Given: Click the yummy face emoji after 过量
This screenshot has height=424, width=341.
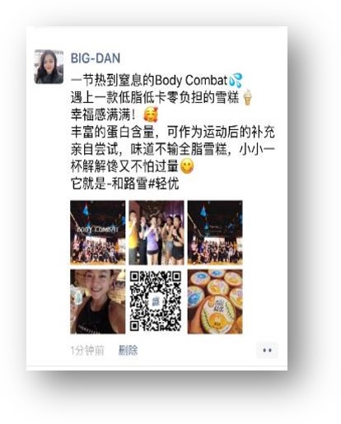Looking at the screenshot, I should point(187,166).
